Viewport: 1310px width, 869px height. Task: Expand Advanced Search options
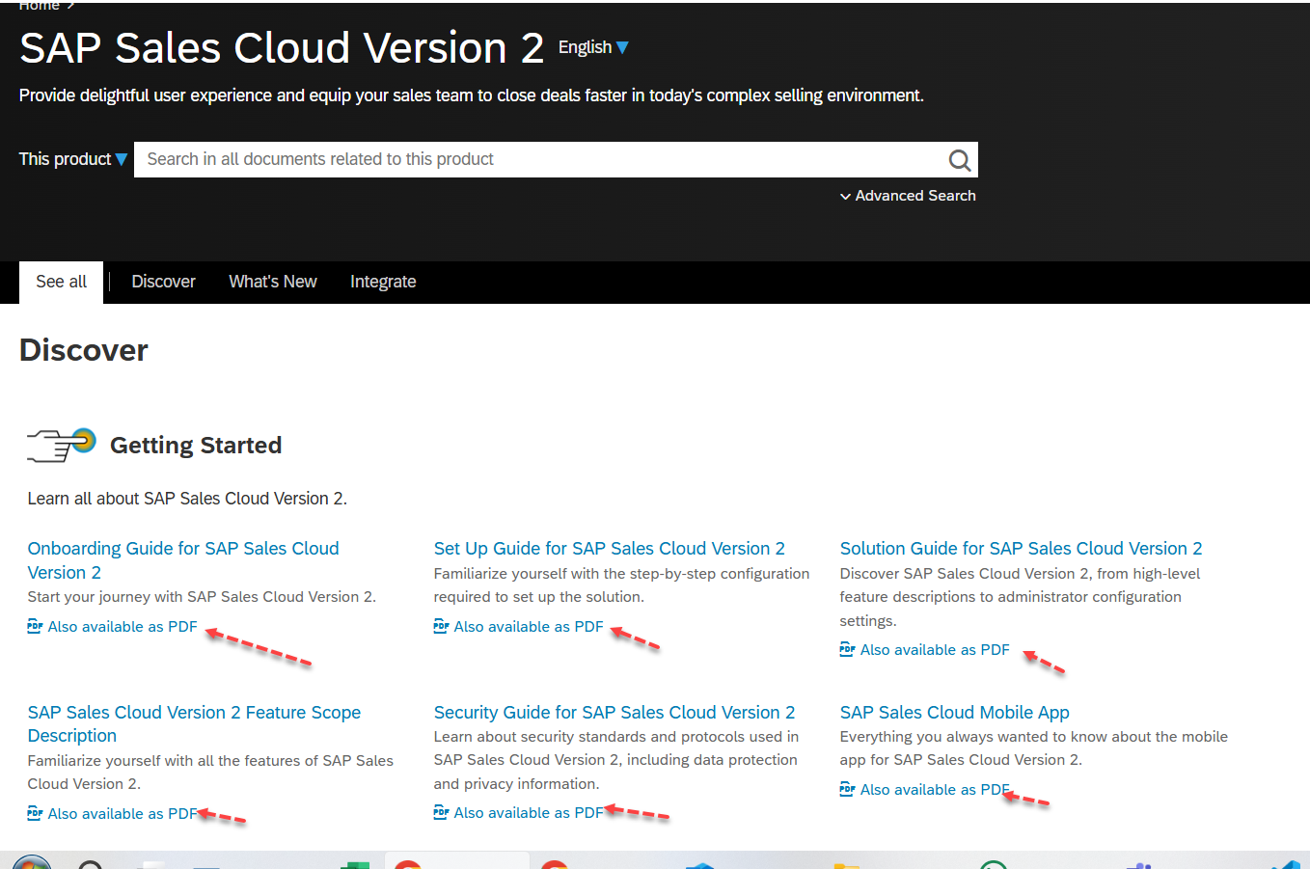click(x=908, y=196)
